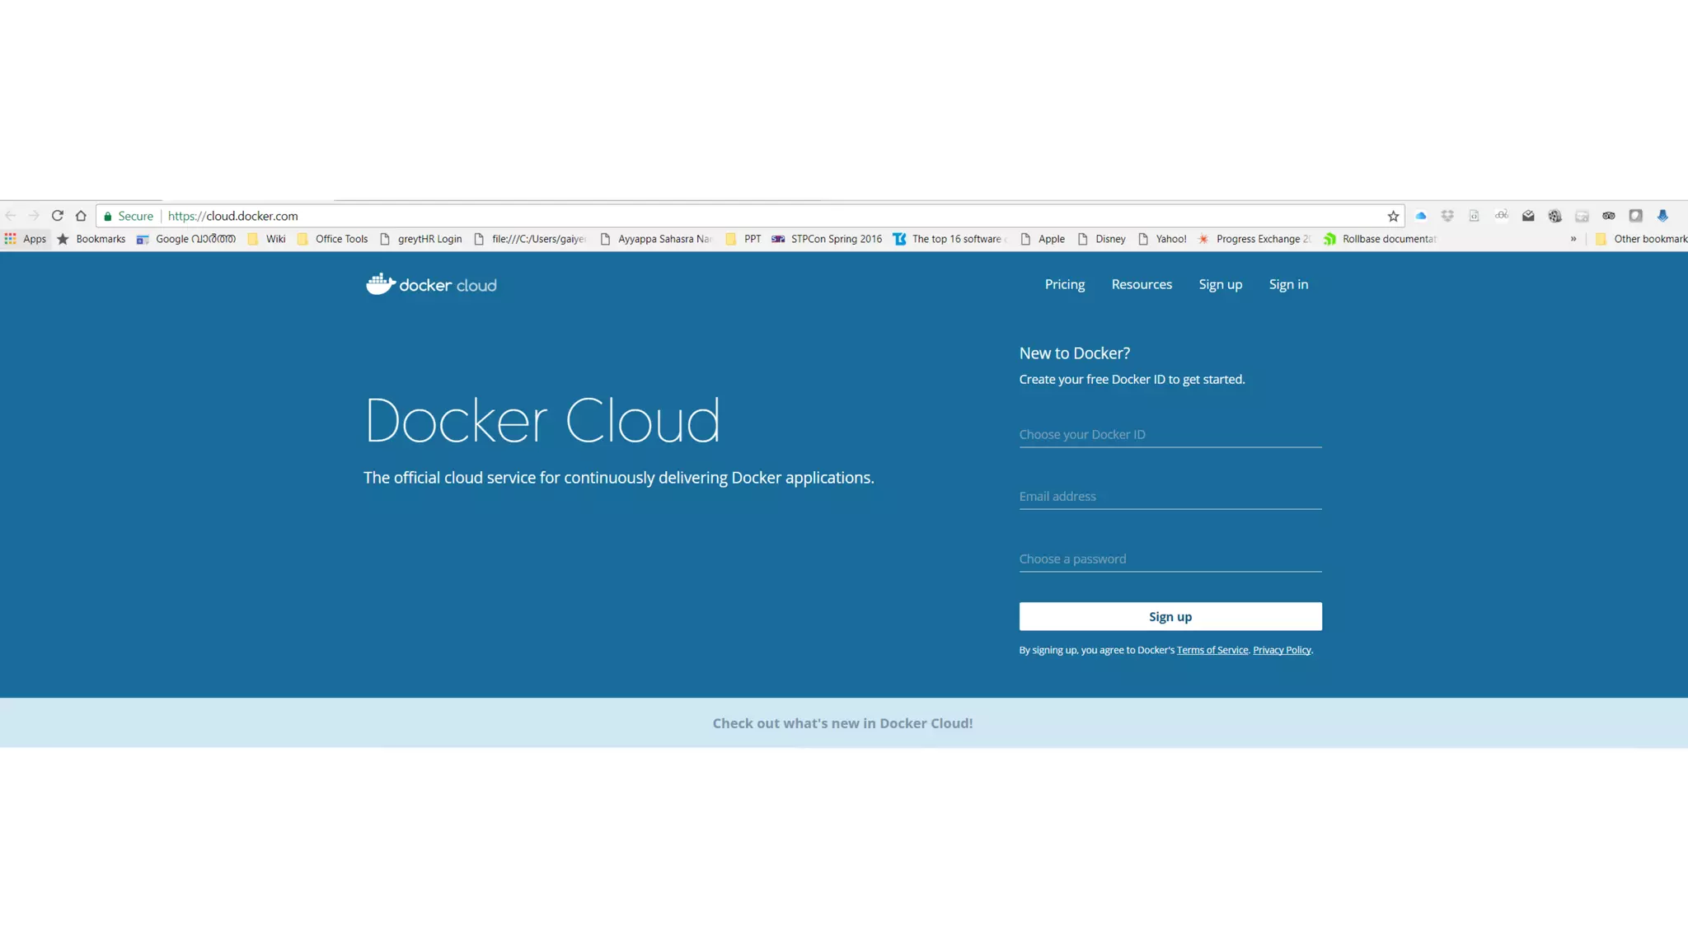Focus the Choose your Docker ID field
1688x949 pixels.
(x=1170, y=434)
